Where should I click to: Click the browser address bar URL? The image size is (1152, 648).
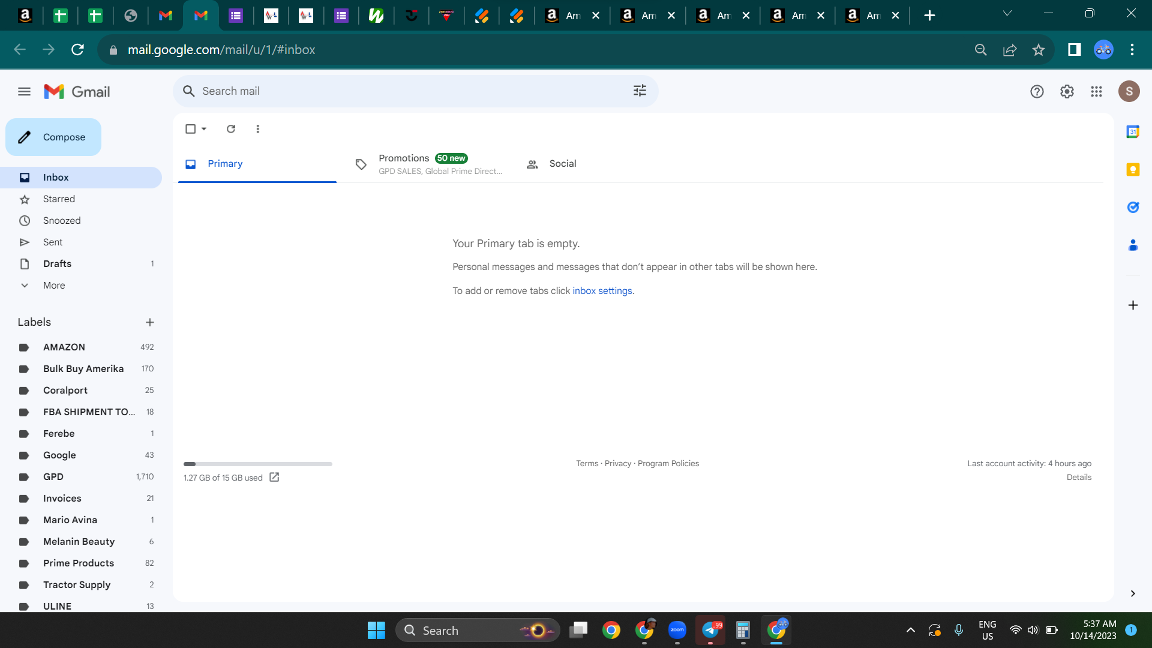coord(221,50)
